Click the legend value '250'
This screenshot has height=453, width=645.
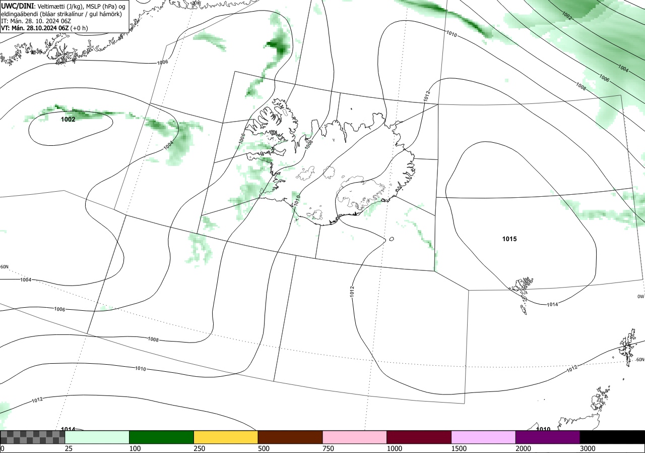[x=199, y=448]
